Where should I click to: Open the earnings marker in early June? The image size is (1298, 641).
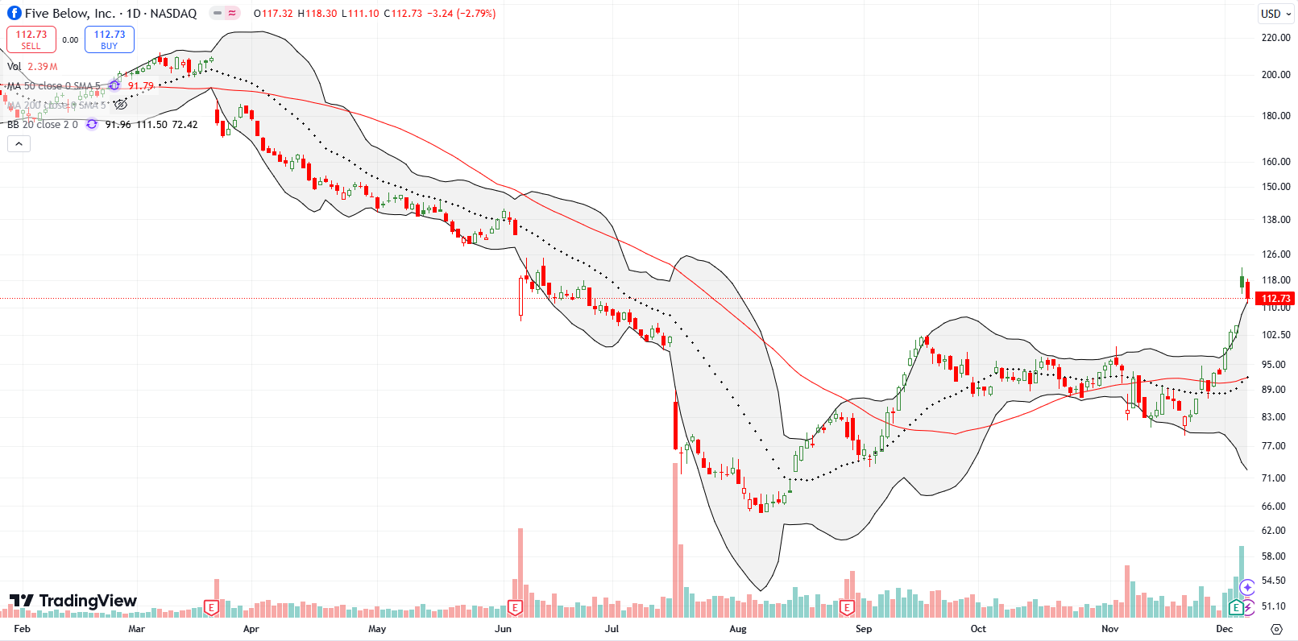pyautogui.click(x=516, y=607)
